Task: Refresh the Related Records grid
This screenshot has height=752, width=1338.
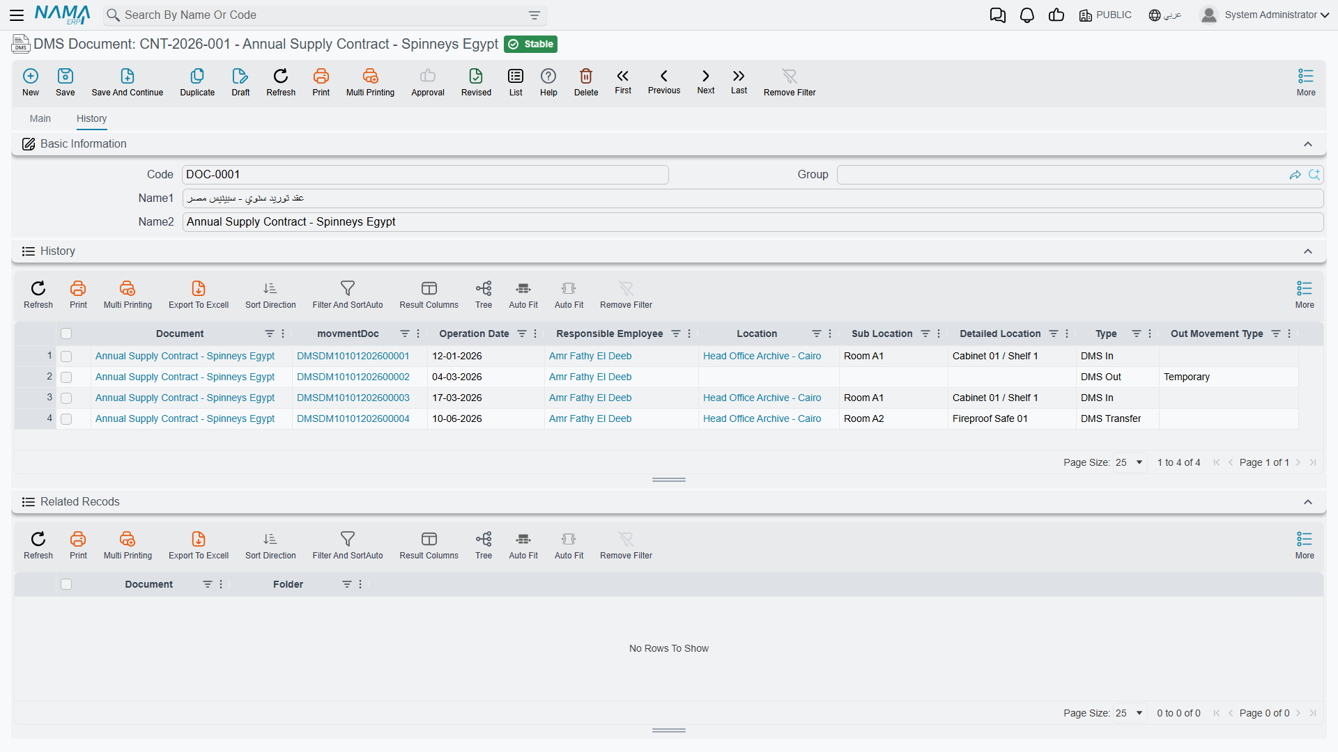Action: [38, 545]
